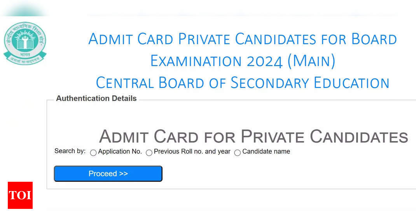Collapse the Authentication Details fieldset
This screenshot has width=416, height=224.
(x=96, y=98)
